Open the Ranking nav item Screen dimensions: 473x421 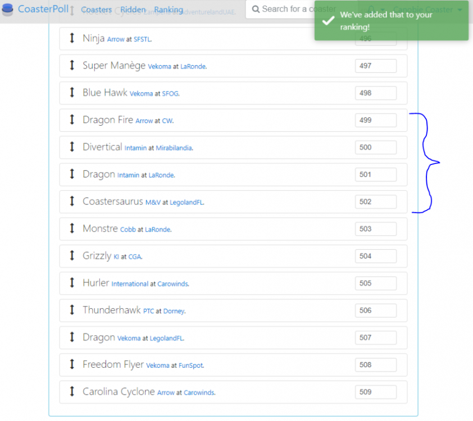point(169,10)
